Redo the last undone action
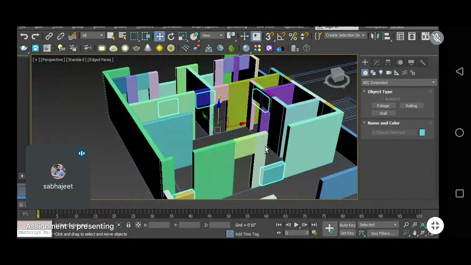471x265 pixels. coord(35,36)
